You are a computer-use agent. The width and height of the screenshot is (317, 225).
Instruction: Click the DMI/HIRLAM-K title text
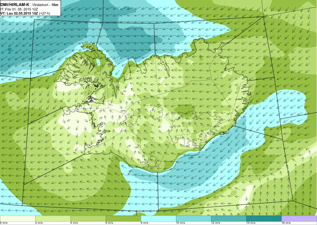pyautogui.click(x=15, y=5)
